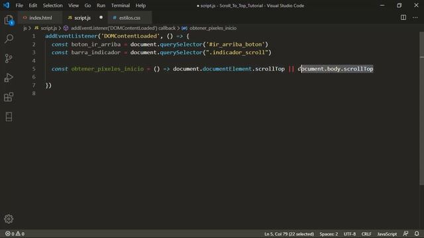This screenshot has width=424, height=238.
Task: Open the File menu
Action: coord(19,5)
